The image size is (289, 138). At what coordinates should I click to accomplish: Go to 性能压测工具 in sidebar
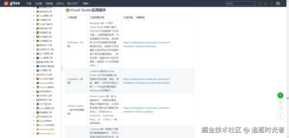(44, 11)
